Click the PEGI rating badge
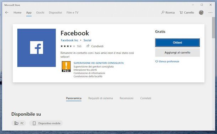 (x=66, y=66)
